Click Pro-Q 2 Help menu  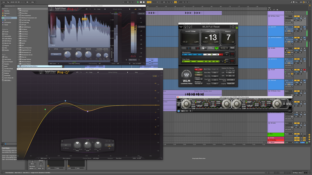(136, 72)
